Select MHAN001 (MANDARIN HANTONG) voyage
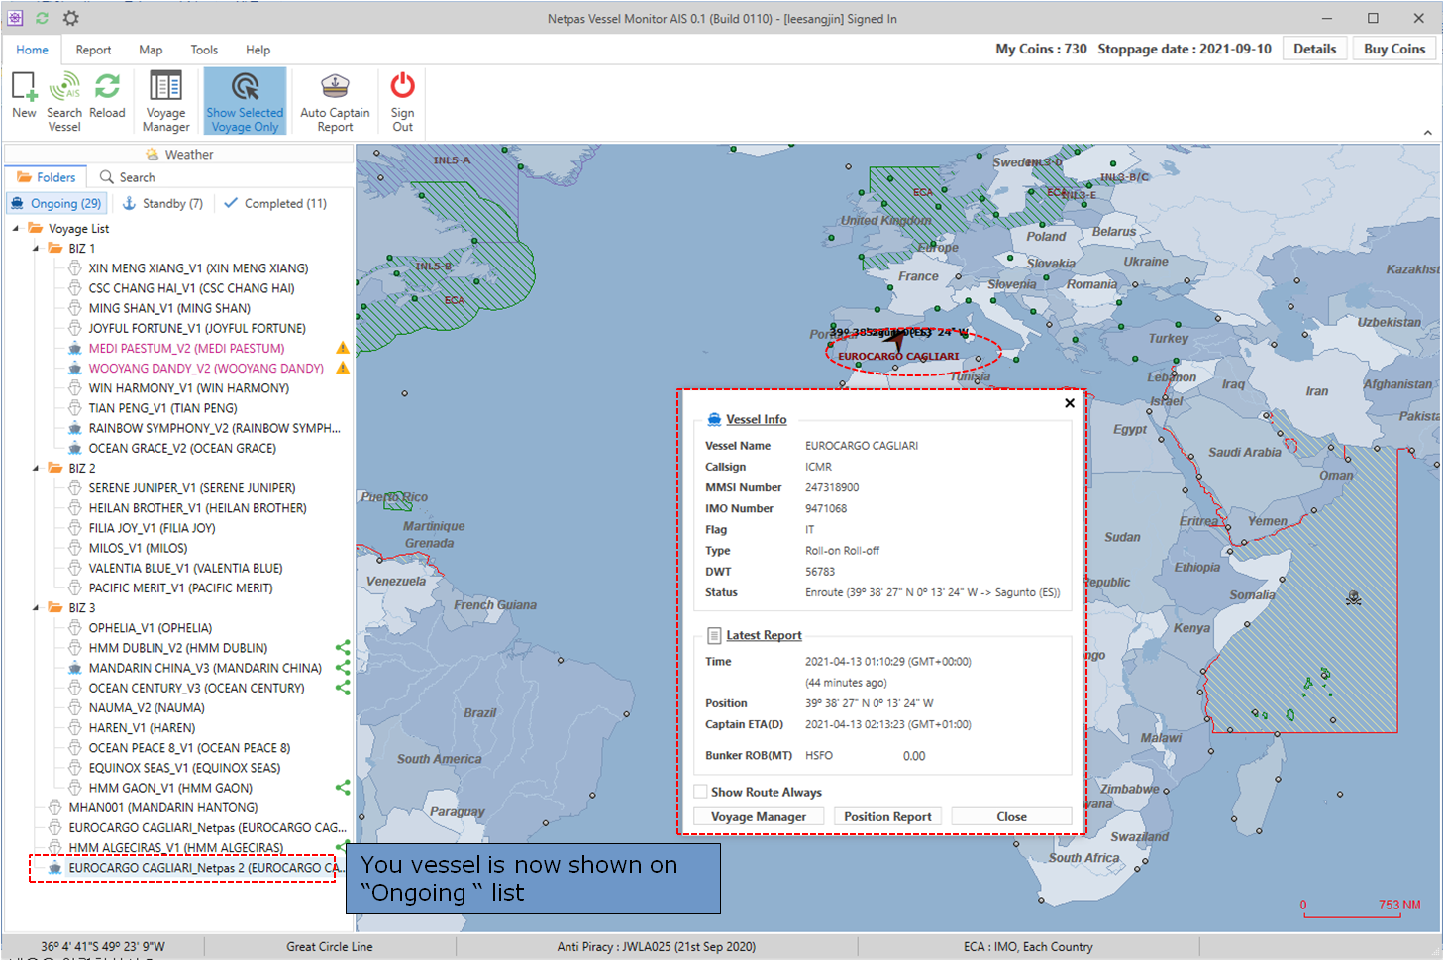This screenshot has height=961, width=1444. [x=162, y=807]
